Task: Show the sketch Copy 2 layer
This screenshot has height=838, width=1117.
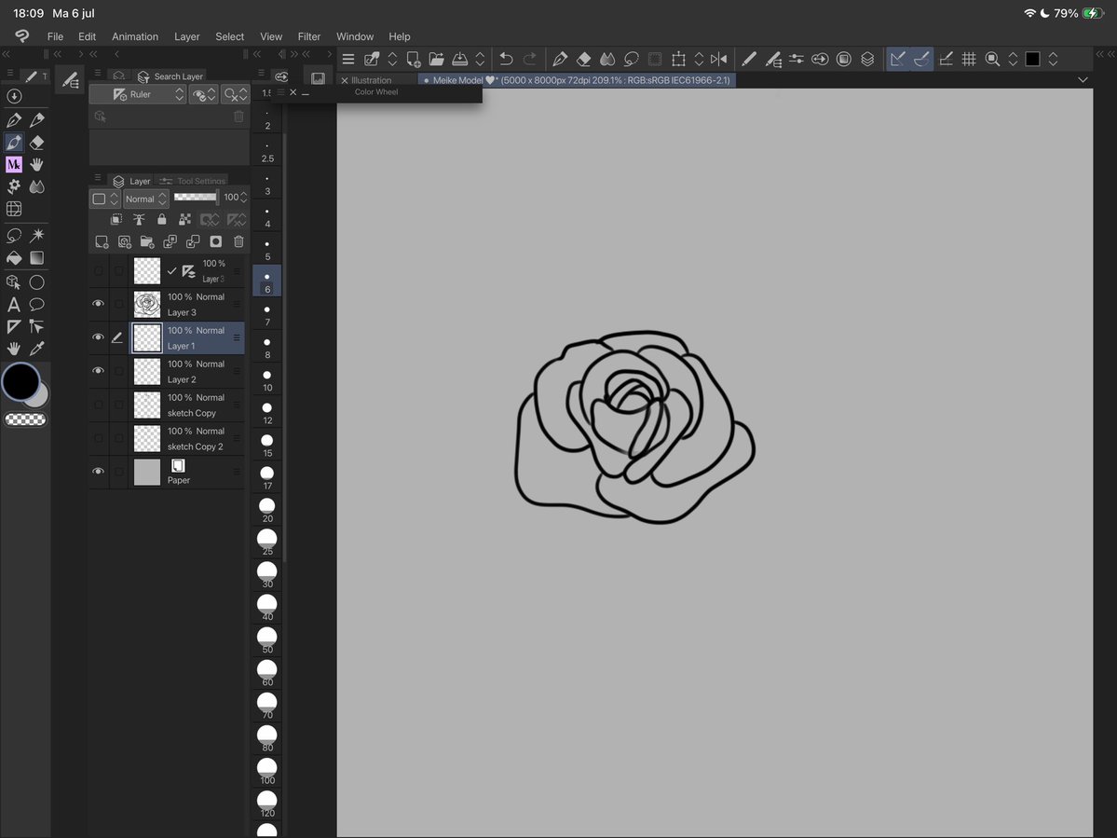Action: pyautogui.click(x=99, y=438)
